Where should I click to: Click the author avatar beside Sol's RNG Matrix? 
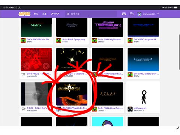[23, 40]
